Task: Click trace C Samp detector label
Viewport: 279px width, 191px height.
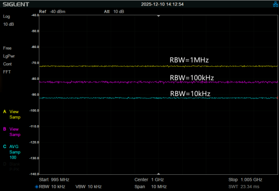Action: [15, 152]
